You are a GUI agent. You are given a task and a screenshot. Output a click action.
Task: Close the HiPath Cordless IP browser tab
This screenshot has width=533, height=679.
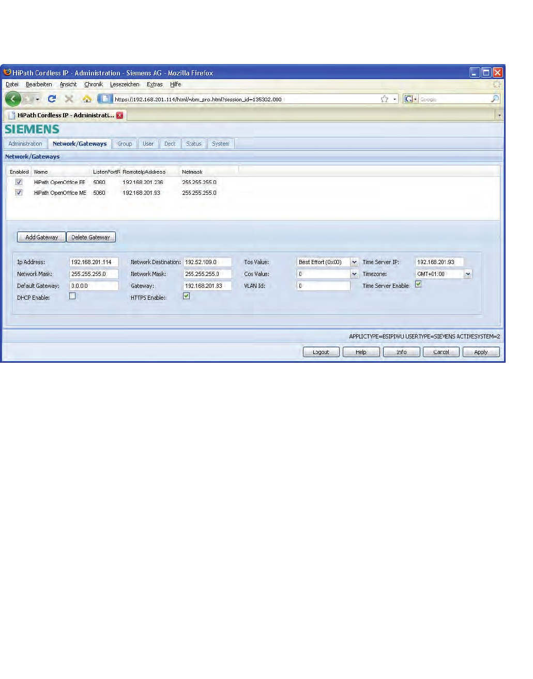(120, 115)
